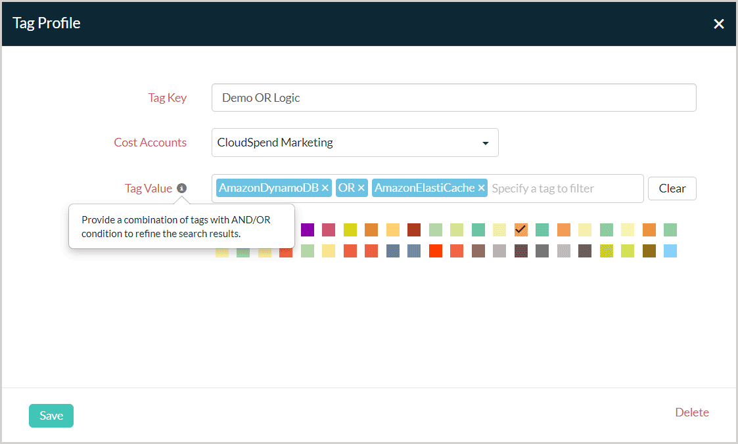This screenshot has width=738, height=444.
Task: Close the Tag Profile dialog
Action: click(719, 24)
